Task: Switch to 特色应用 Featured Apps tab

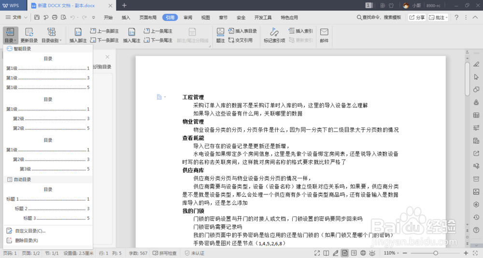Action: click(289, 17)
